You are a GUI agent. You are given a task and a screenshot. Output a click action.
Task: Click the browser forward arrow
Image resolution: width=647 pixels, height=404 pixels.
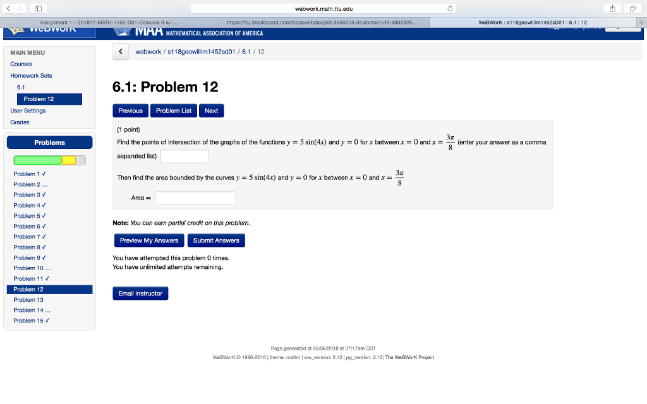pos(21,9)
